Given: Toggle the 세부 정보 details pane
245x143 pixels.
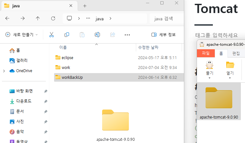Looking at the screenshot, I should pos(164,35).
